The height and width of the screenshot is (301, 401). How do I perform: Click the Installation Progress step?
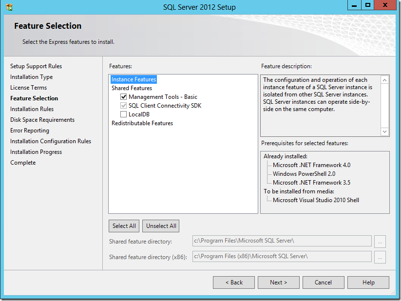36,152
